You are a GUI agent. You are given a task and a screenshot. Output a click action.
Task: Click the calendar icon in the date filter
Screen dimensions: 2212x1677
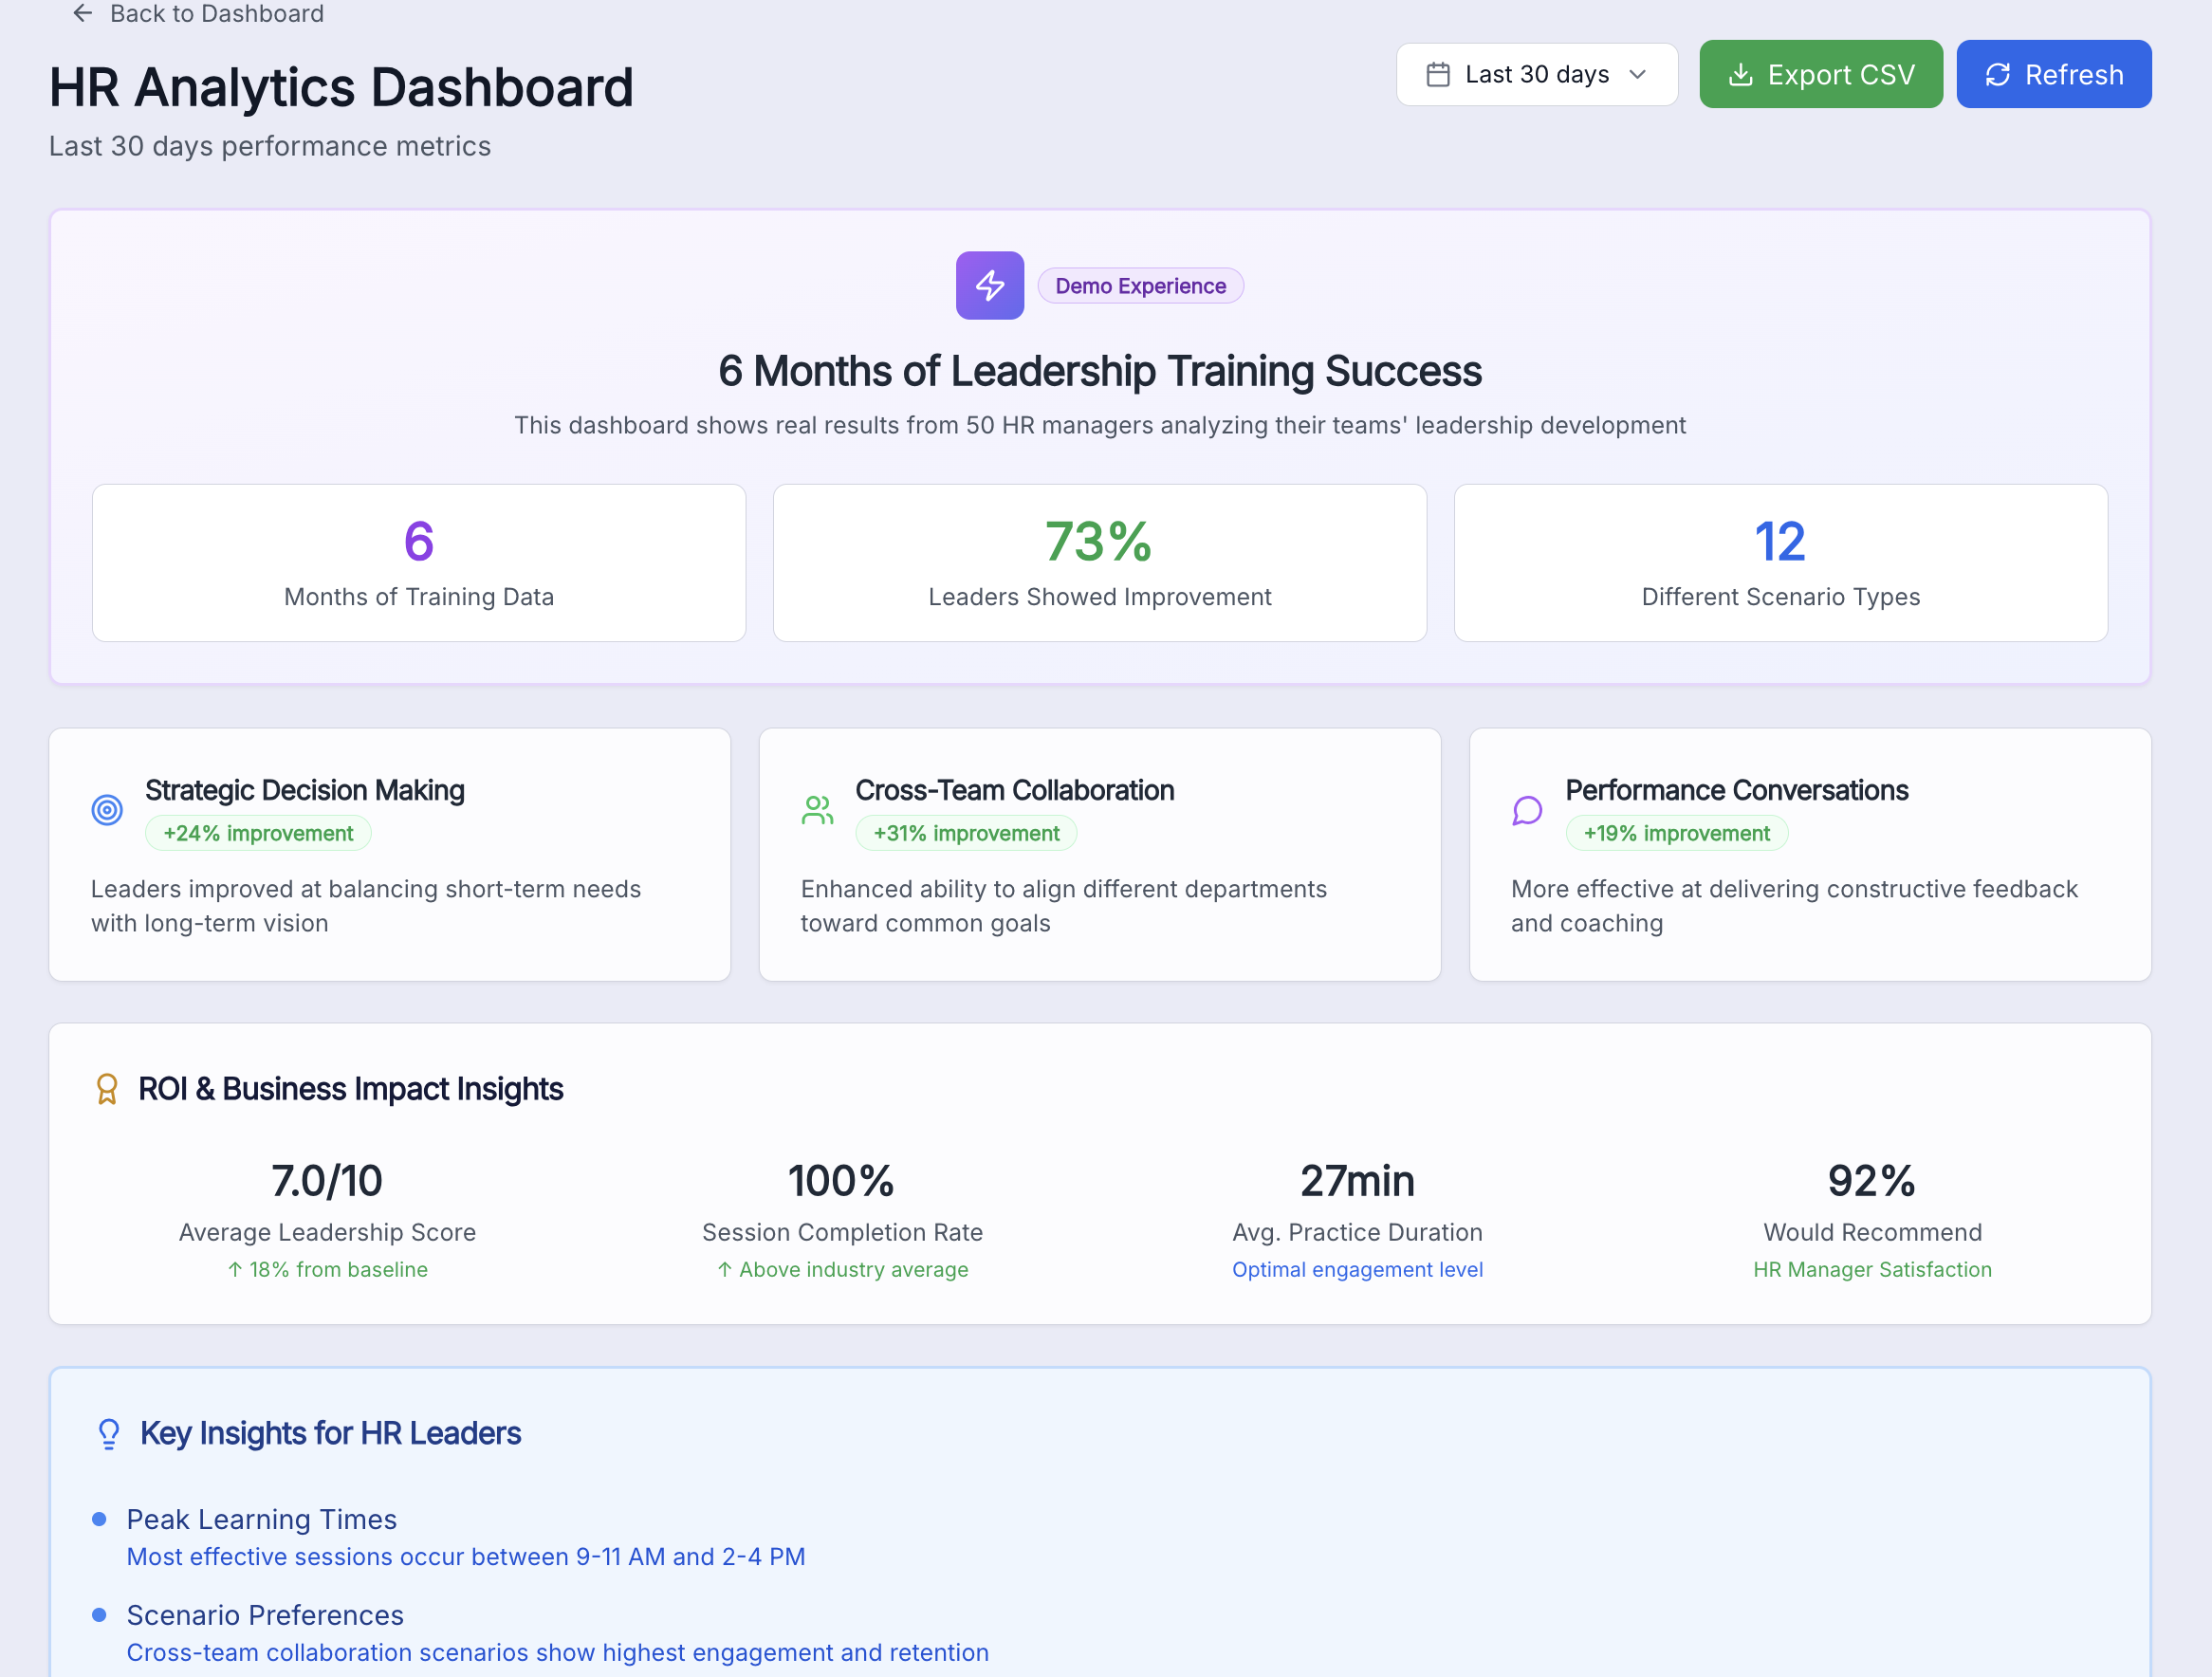point(1437,75)
